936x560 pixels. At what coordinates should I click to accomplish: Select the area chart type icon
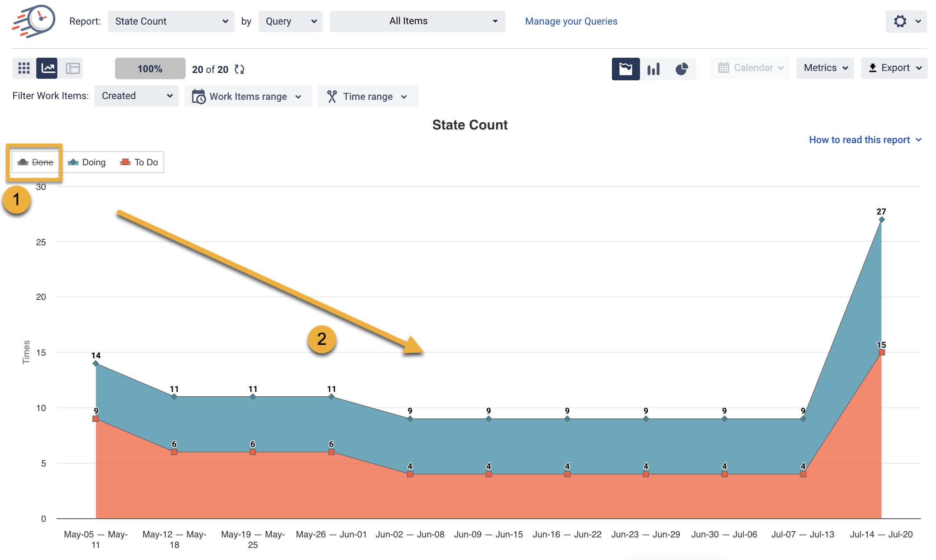point(625,69)
